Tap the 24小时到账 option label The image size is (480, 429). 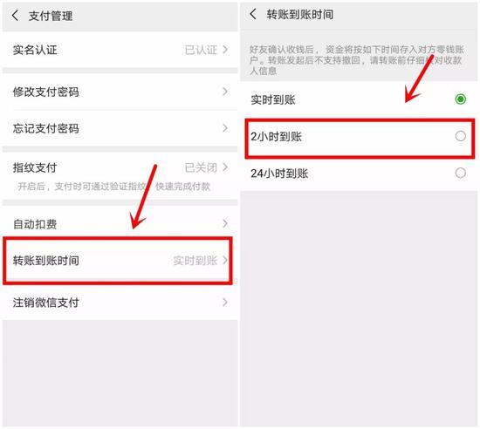tap(279, 174)
